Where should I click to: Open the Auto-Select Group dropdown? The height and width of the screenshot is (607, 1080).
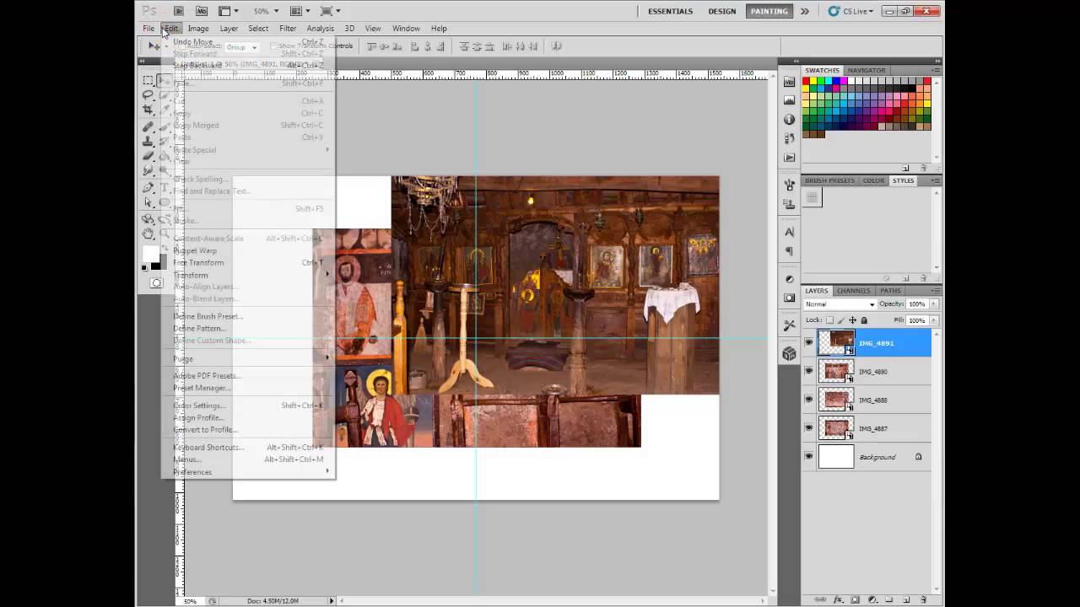241,47
